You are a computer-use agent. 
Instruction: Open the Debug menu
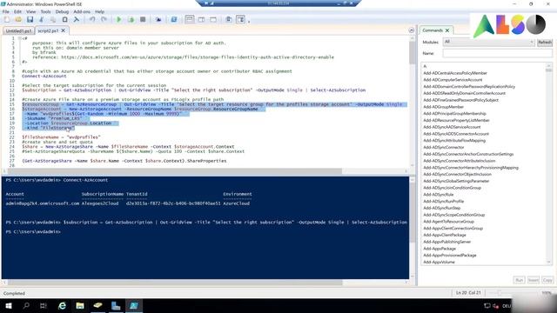click(x=62, y=11)
